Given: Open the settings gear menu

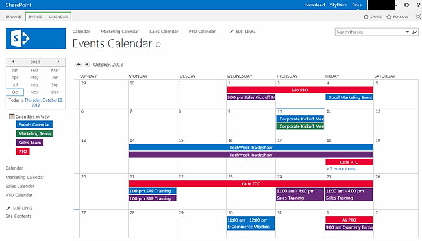Looking at the screenshot, I should (406, 5).
